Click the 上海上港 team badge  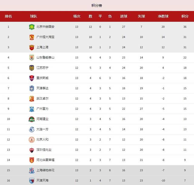click(x=32, y=47)
